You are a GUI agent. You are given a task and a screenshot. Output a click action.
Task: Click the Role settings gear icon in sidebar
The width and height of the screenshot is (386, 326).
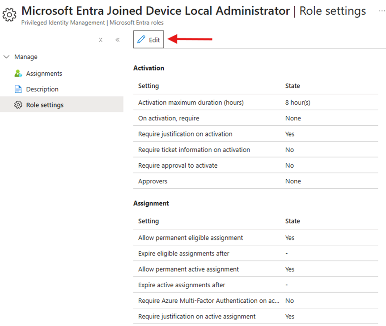pyautogui.click(x=18, y=105)
